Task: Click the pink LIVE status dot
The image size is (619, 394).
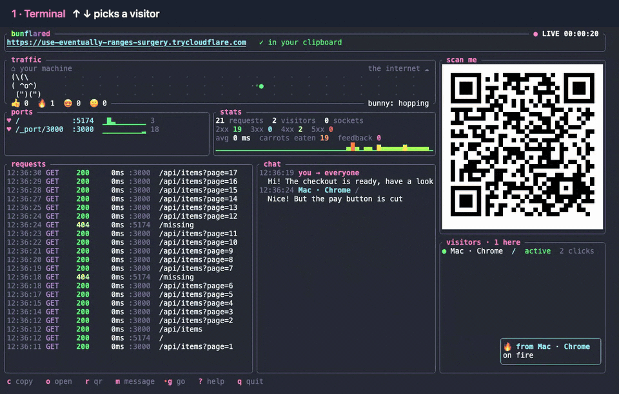Action: [x=535, y=34]
